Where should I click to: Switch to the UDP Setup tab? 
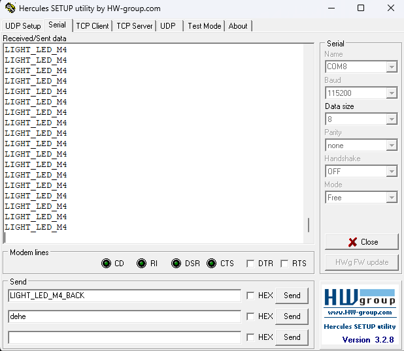pos(23,26)
